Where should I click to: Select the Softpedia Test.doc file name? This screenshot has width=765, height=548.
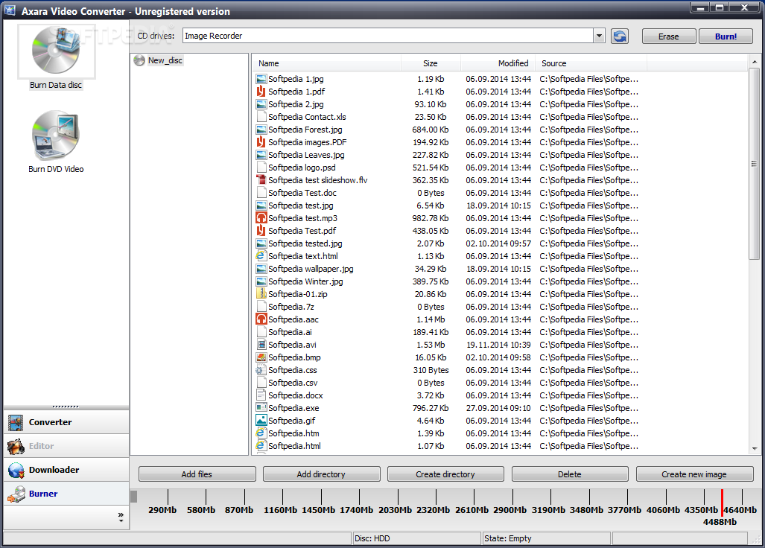point(302,193)
